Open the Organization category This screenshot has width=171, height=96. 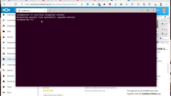click(x=9, y=65)
